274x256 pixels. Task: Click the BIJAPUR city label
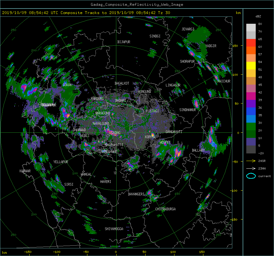(124, 42)
